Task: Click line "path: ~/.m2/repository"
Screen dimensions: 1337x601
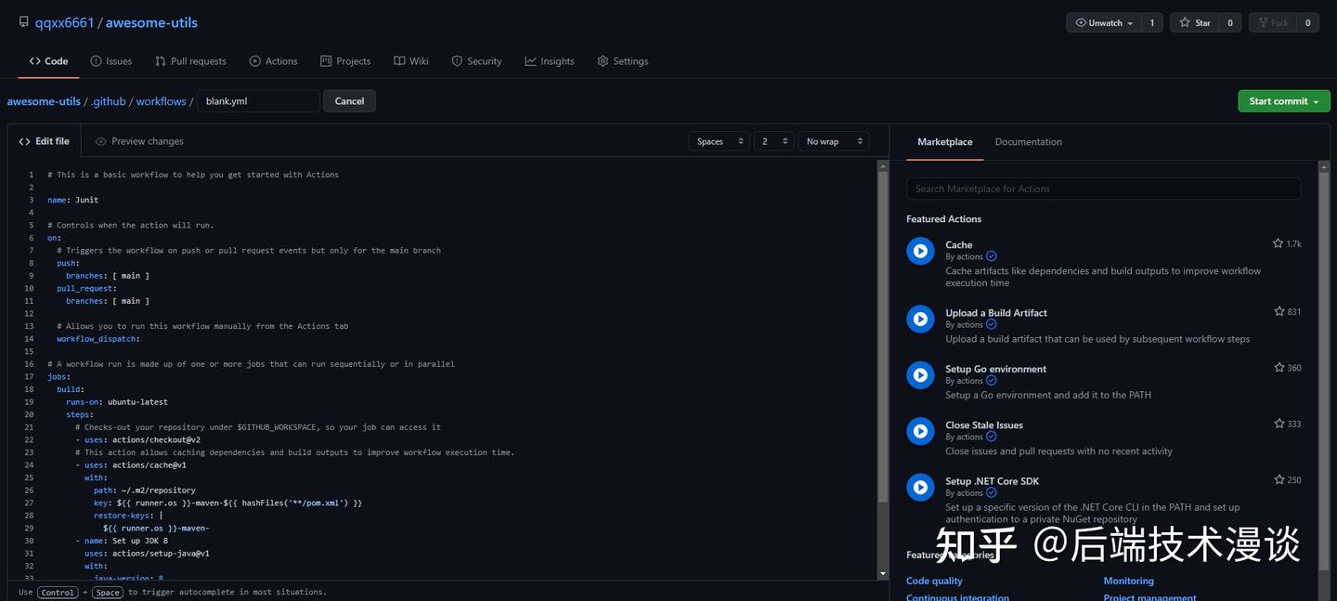Action: point(145,490)
